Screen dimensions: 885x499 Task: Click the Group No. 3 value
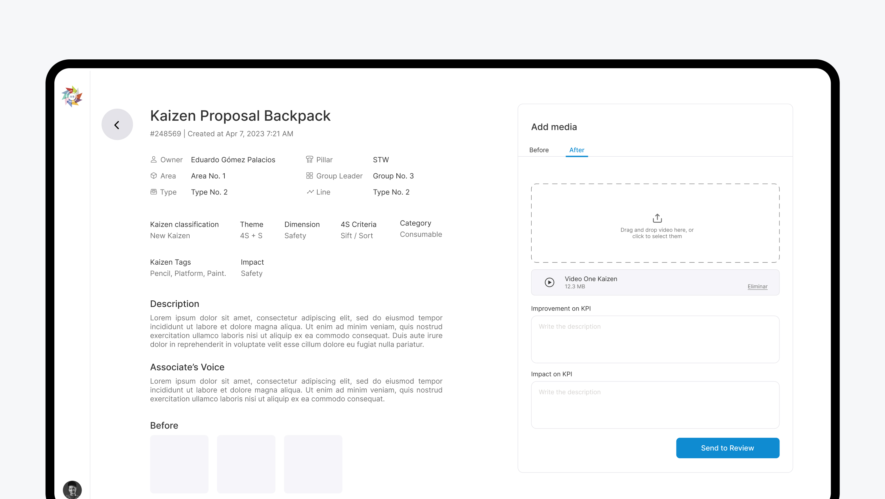(394, 176)
